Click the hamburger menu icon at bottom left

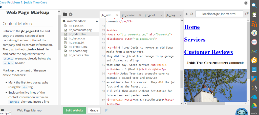2,110
